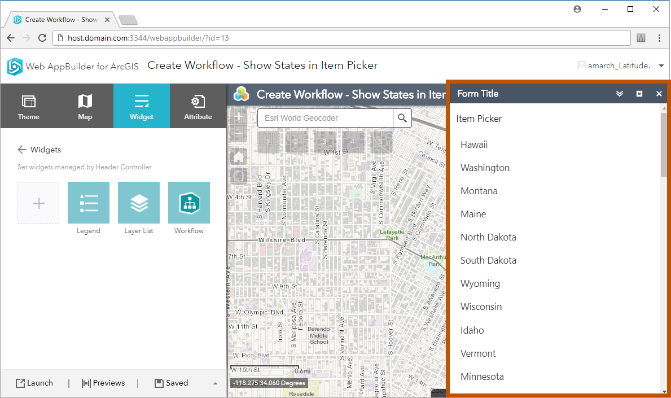The image size is (671, 398).
Task: Click the map Home extent button
Action: (x=239, y=156)
